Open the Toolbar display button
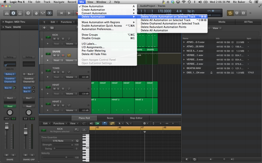The width and height of the screenshot is (262, 163). tap(20, 13)
